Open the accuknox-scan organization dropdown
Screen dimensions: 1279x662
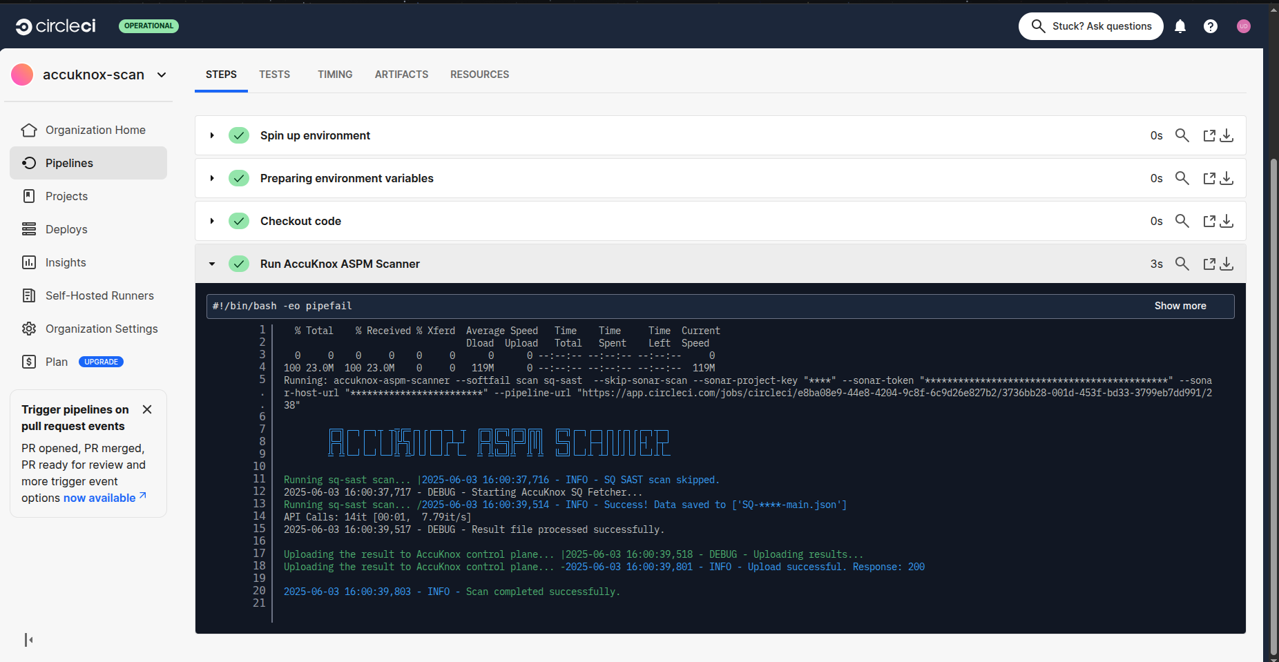(162, 75)
